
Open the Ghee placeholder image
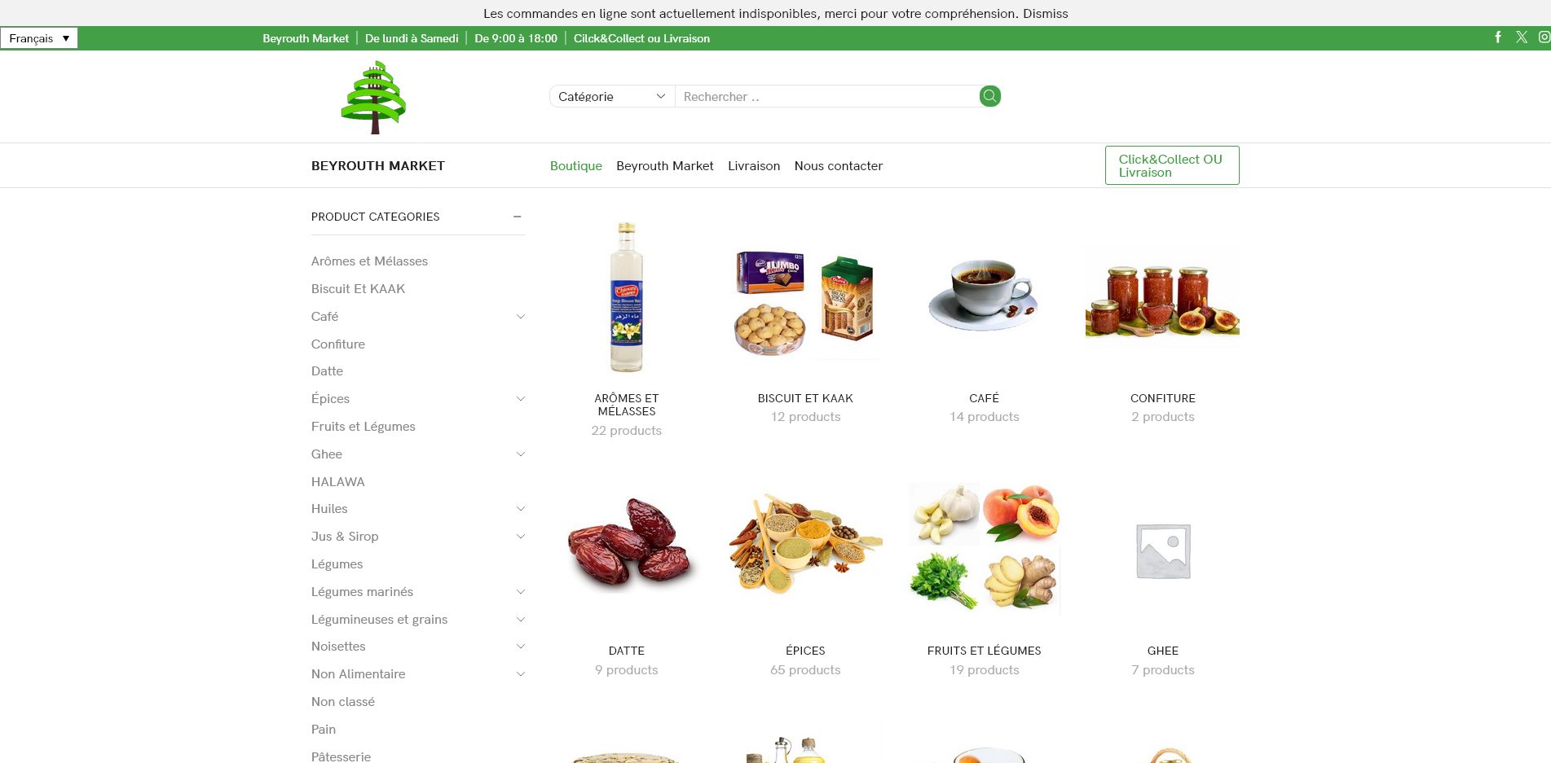coord(1162,550)
